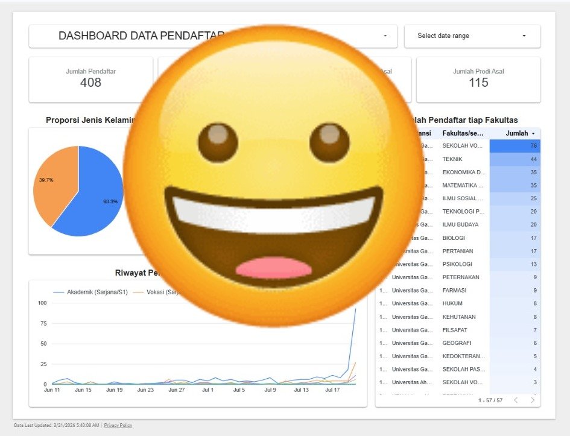Click the count 3 in Universitas Ah... row
The image size is (570, 436).
coord(535,382)
